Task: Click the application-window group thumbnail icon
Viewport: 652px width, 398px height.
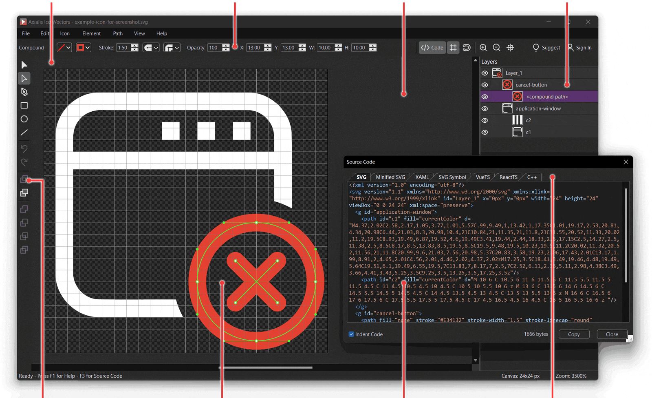Action: pyautogui.click(x=507, y=108)
